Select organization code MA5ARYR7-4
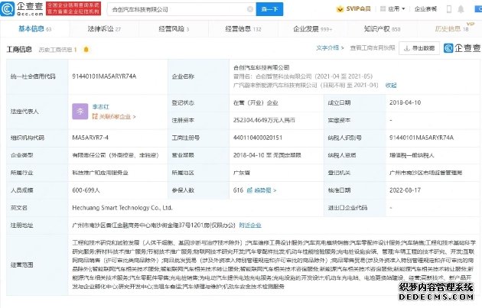The width and height of the screenshot is (482, 308). click(x=90, y=138)
